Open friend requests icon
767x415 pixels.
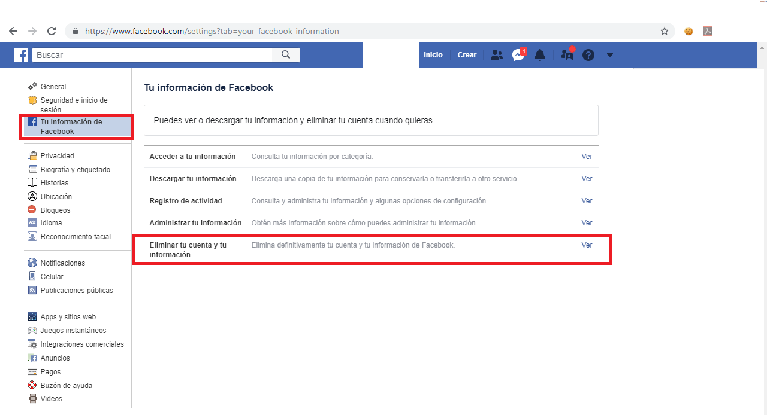tap(496, 55)
